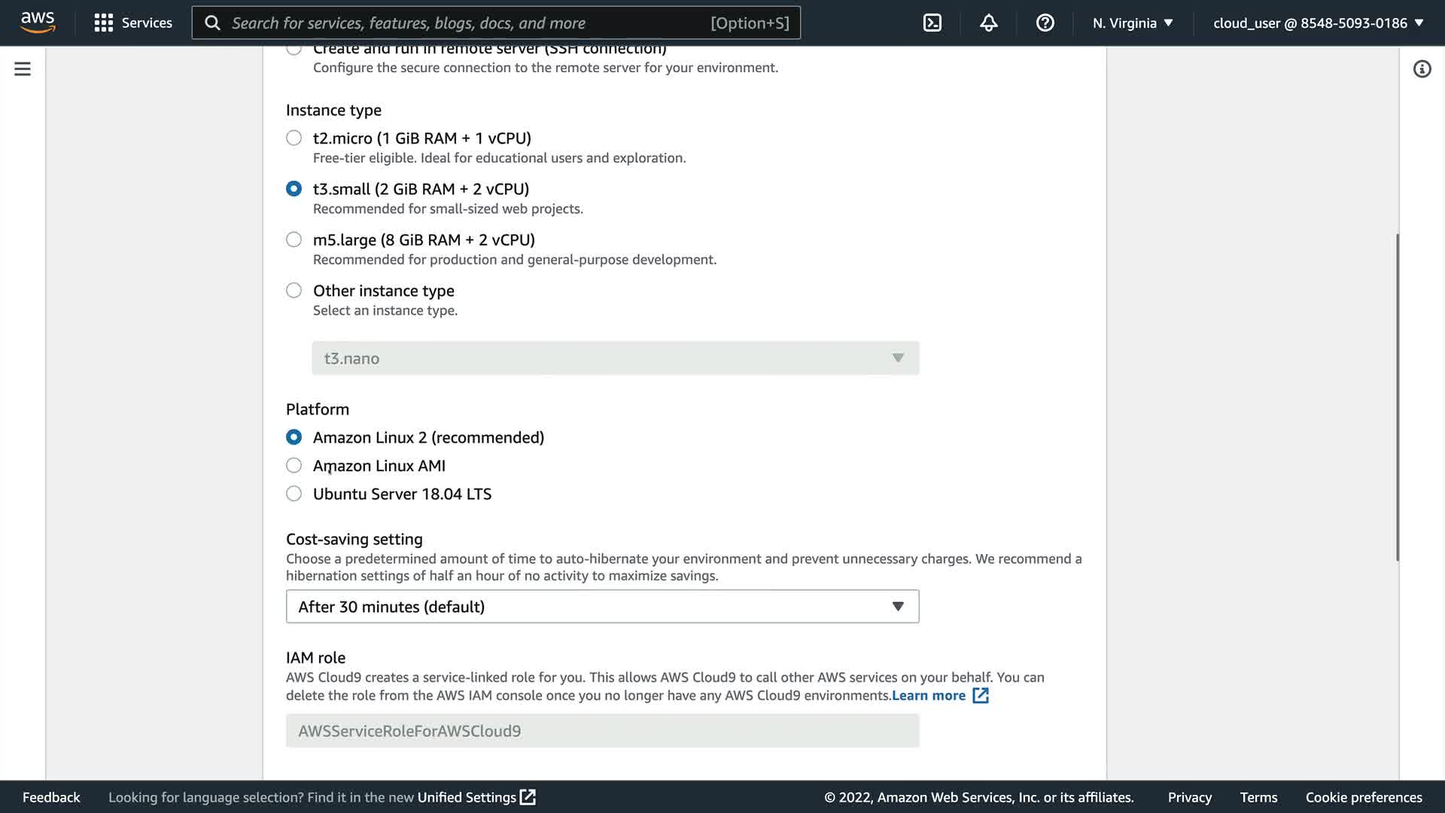Select Amazon Linux AMI platform
This screenshot has width=1445, height=813.
pos(294,466)
